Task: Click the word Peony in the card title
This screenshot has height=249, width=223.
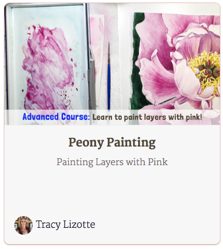Action: pyautogui.click(x=86, y=143)
